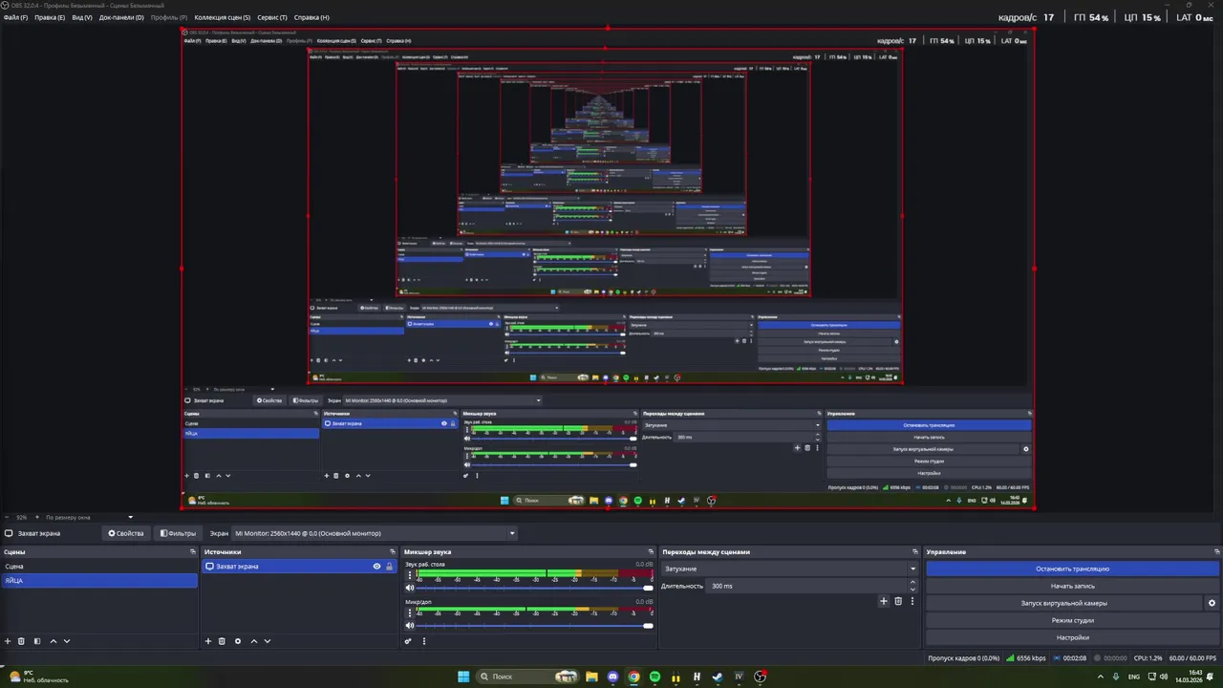1223x688 pixels.
Task: Adjust Звук раб. стола volume slider
Action: tap(535, 588)
